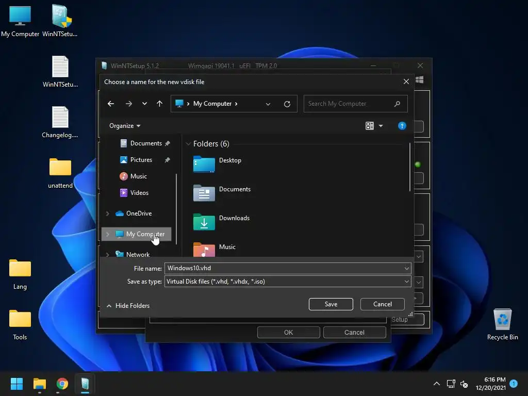
Task: Click WinNTSetup taskbar icon
Action: tap(85, 384)
